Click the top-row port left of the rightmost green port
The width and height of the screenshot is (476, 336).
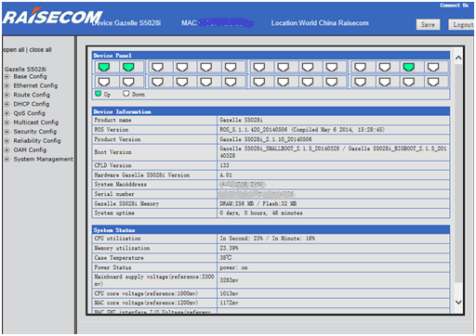coord(385,67)
